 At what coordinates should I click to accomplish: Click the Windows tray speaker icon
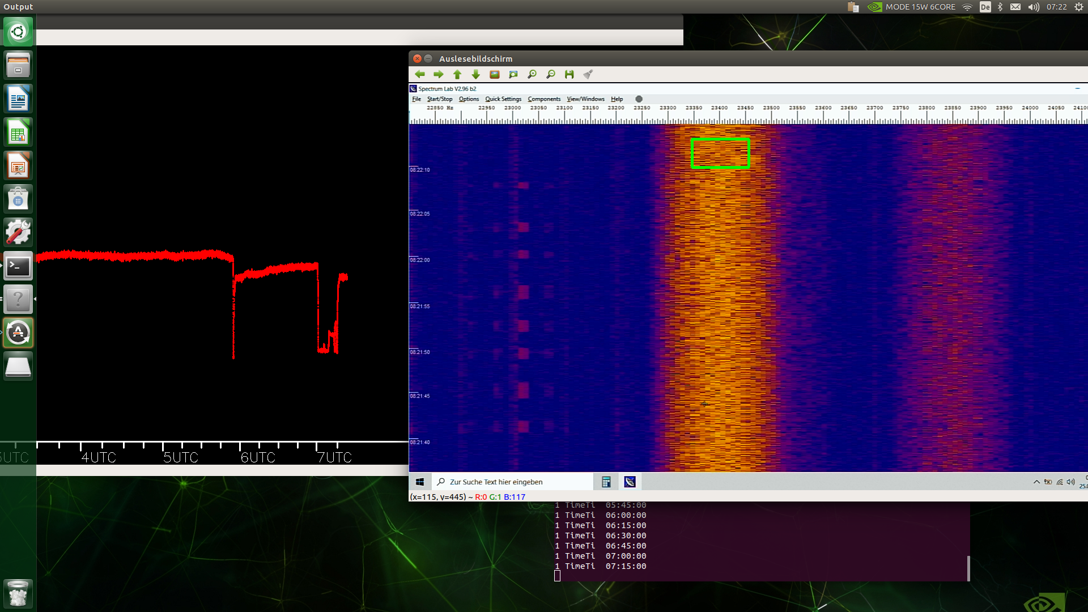pos(1070,482)
